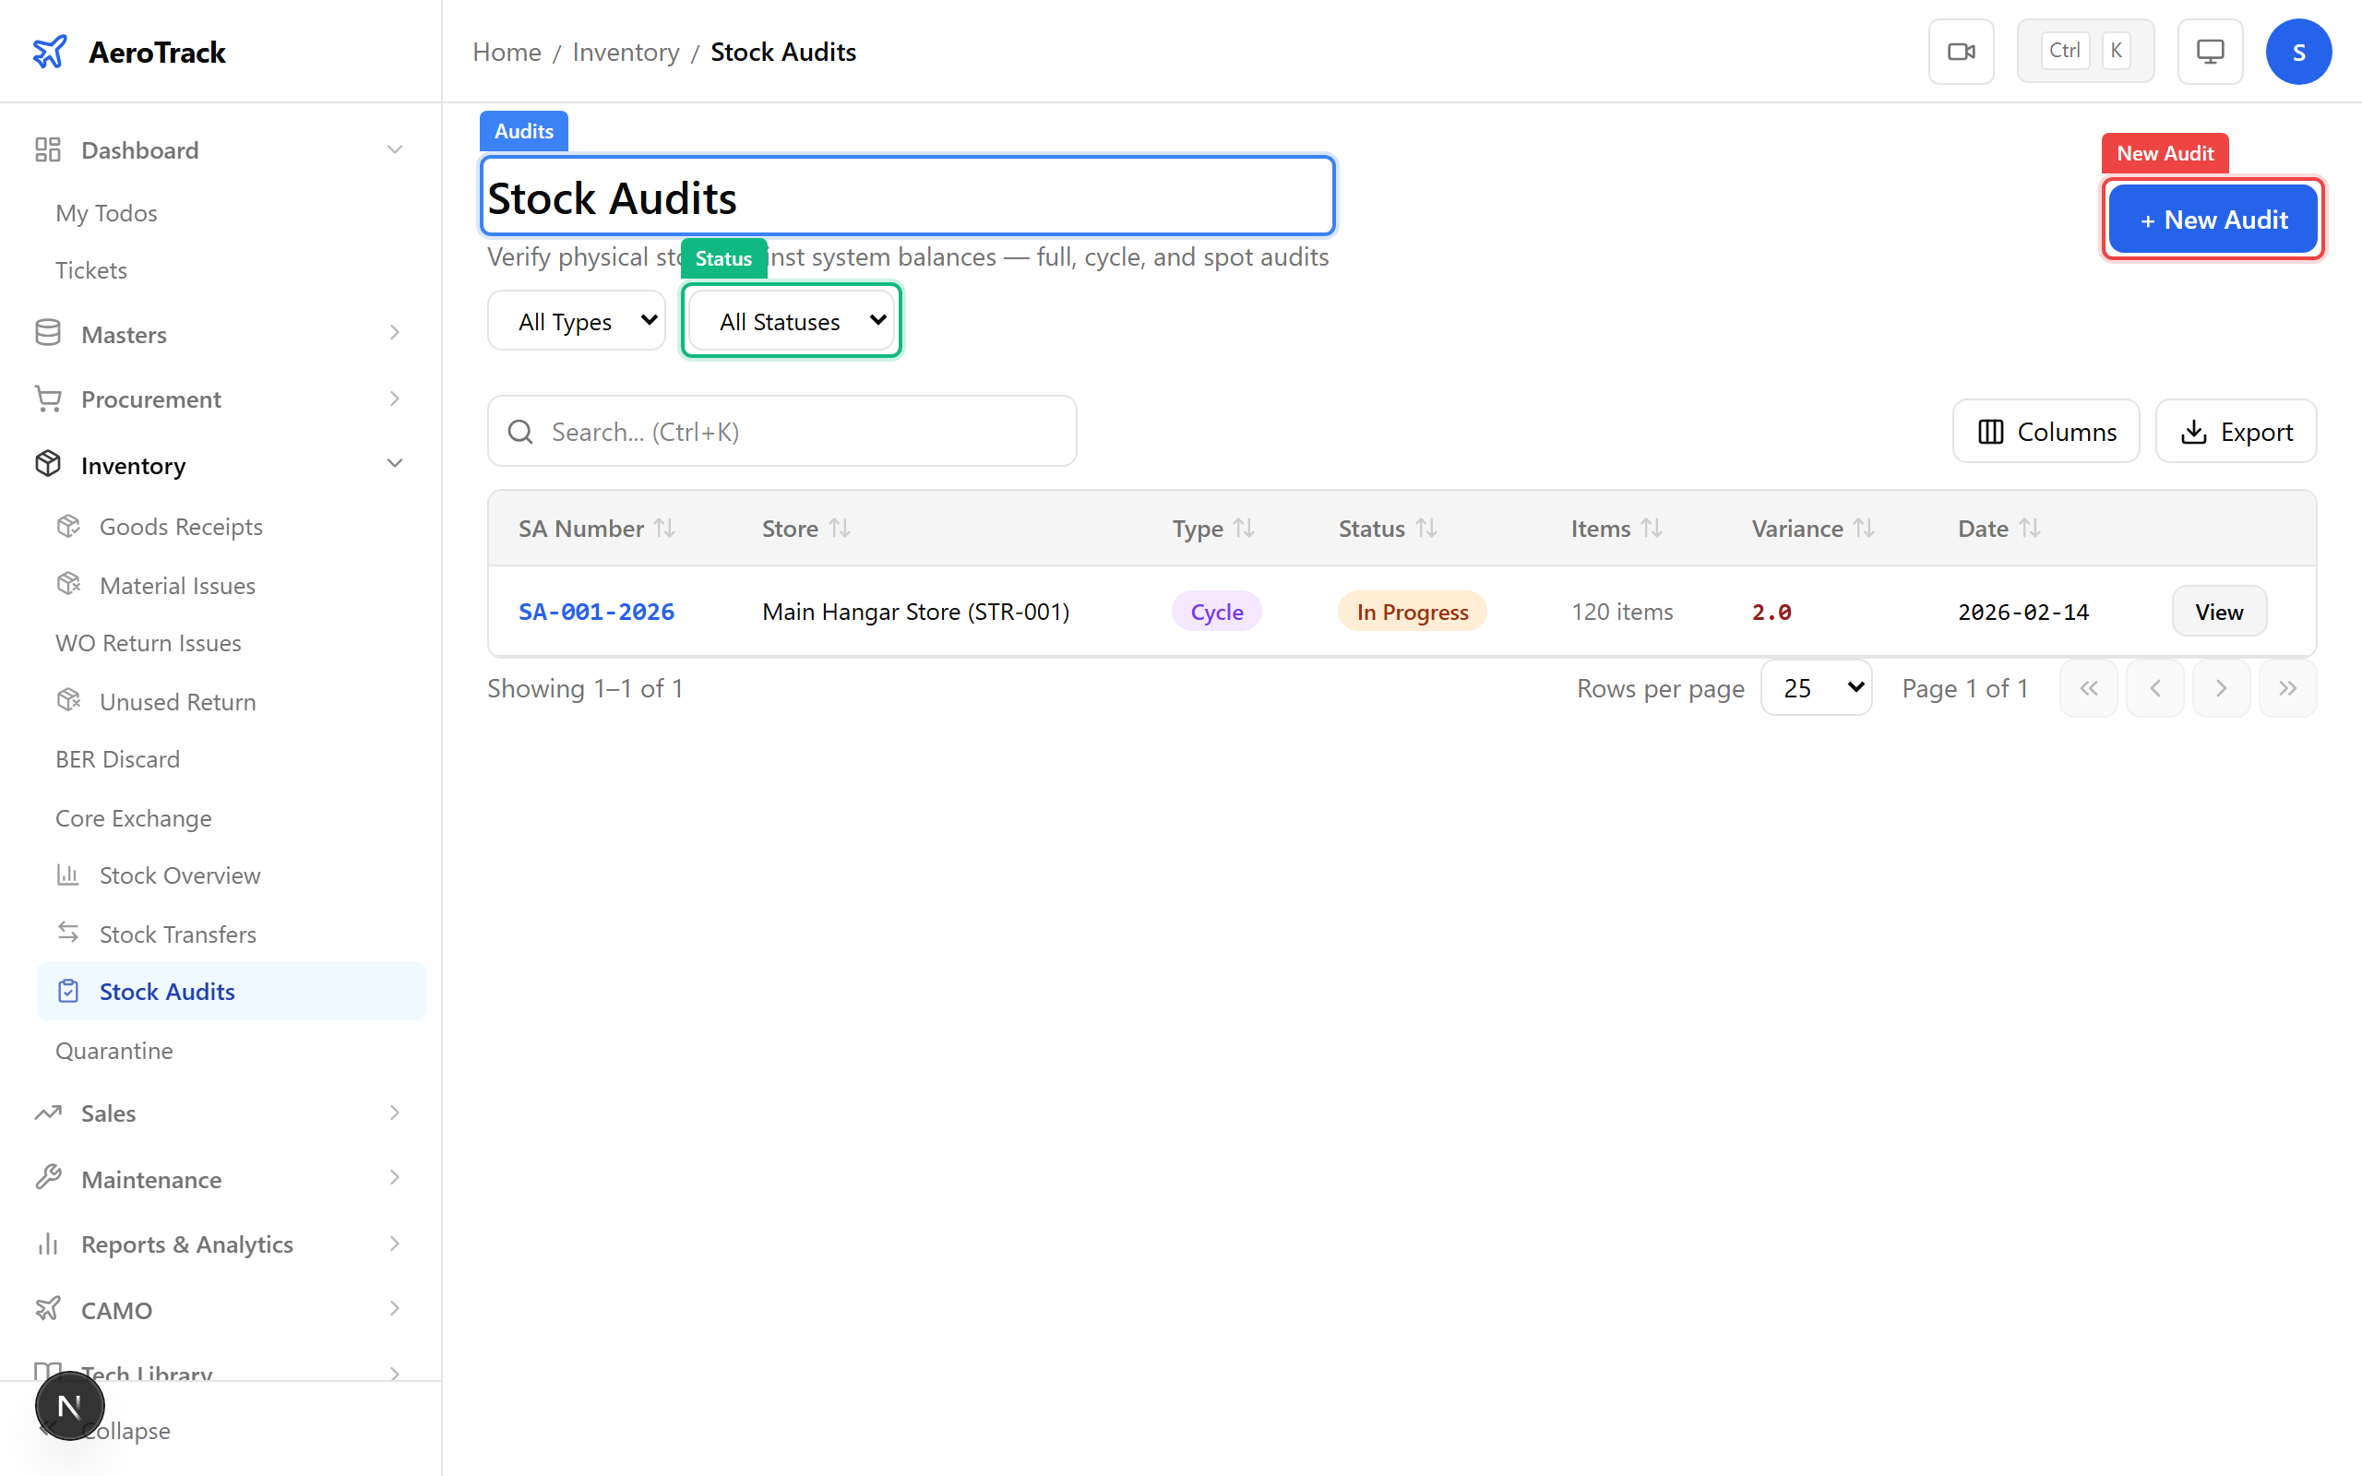
Task: Open the CAMO airplane section icon
Action: click(48, 1309)
